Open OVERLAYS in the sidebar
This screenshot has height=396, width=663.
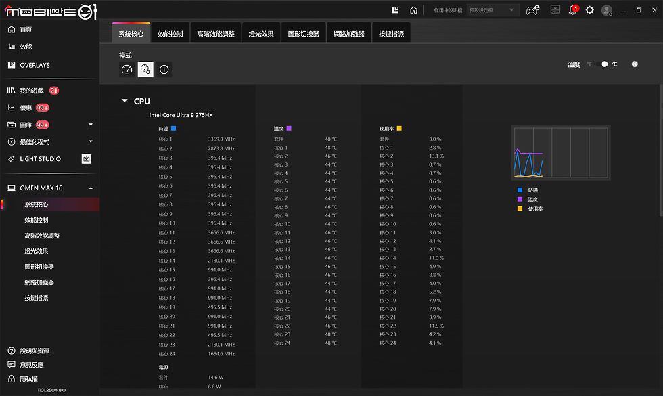point(28,65)
